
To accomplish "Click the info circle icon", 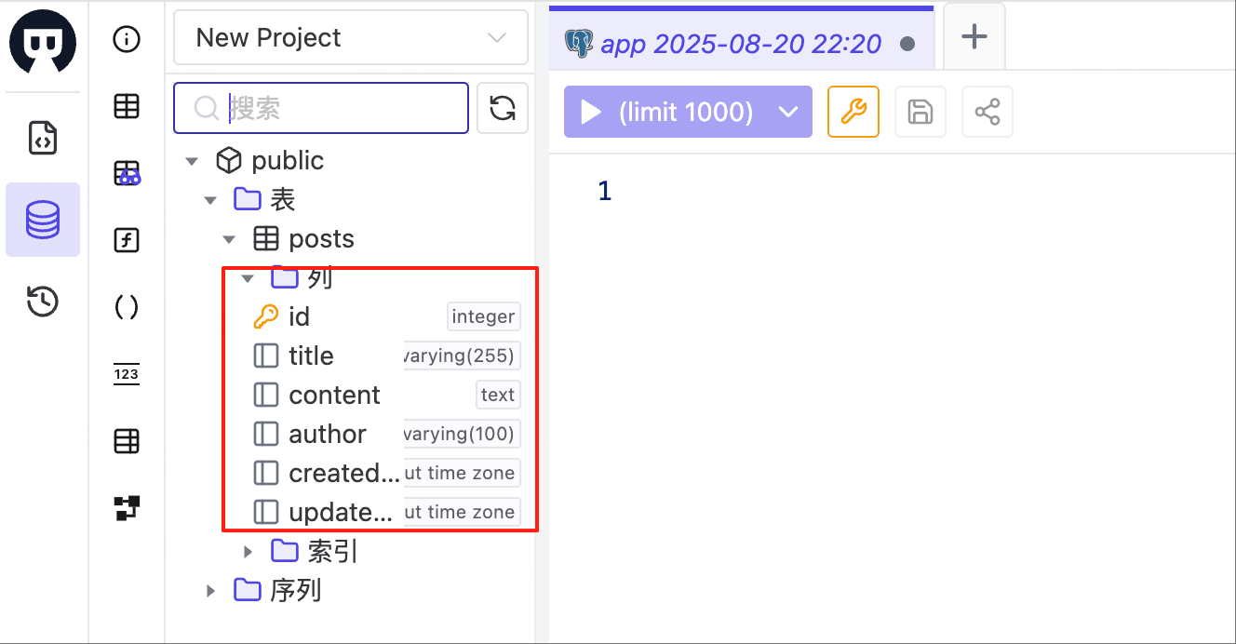I will click(x=127, y=39).
